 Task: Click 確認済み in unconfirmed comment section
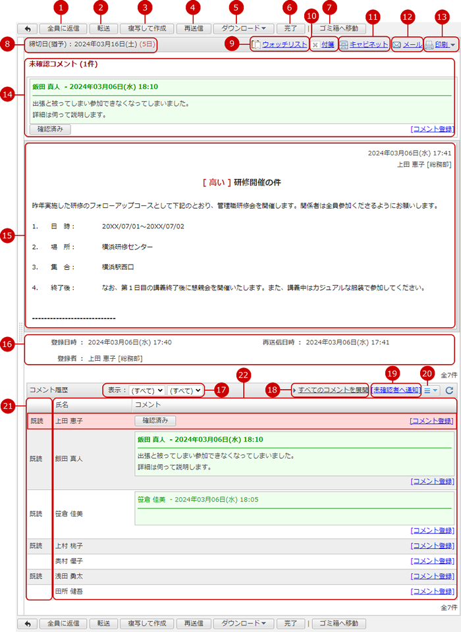coord(51,130)
